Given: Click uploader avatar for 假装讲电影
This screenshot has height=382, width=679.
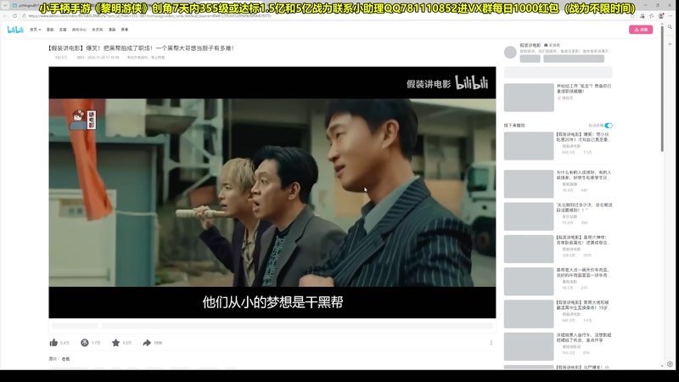Looking at the screenshot, I should pos(511,52).
